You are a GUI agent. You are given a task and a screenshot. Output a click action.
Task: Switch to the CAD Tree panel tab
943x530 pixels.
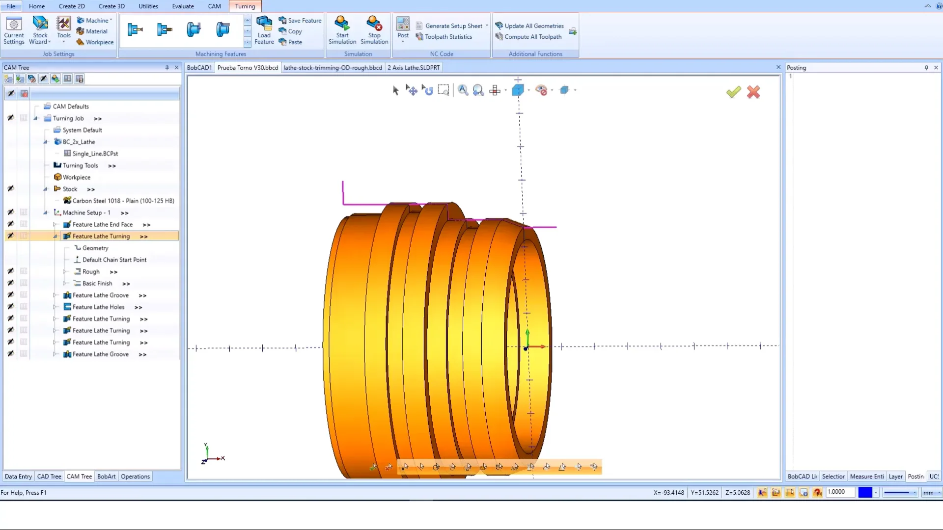click(49, 477)
